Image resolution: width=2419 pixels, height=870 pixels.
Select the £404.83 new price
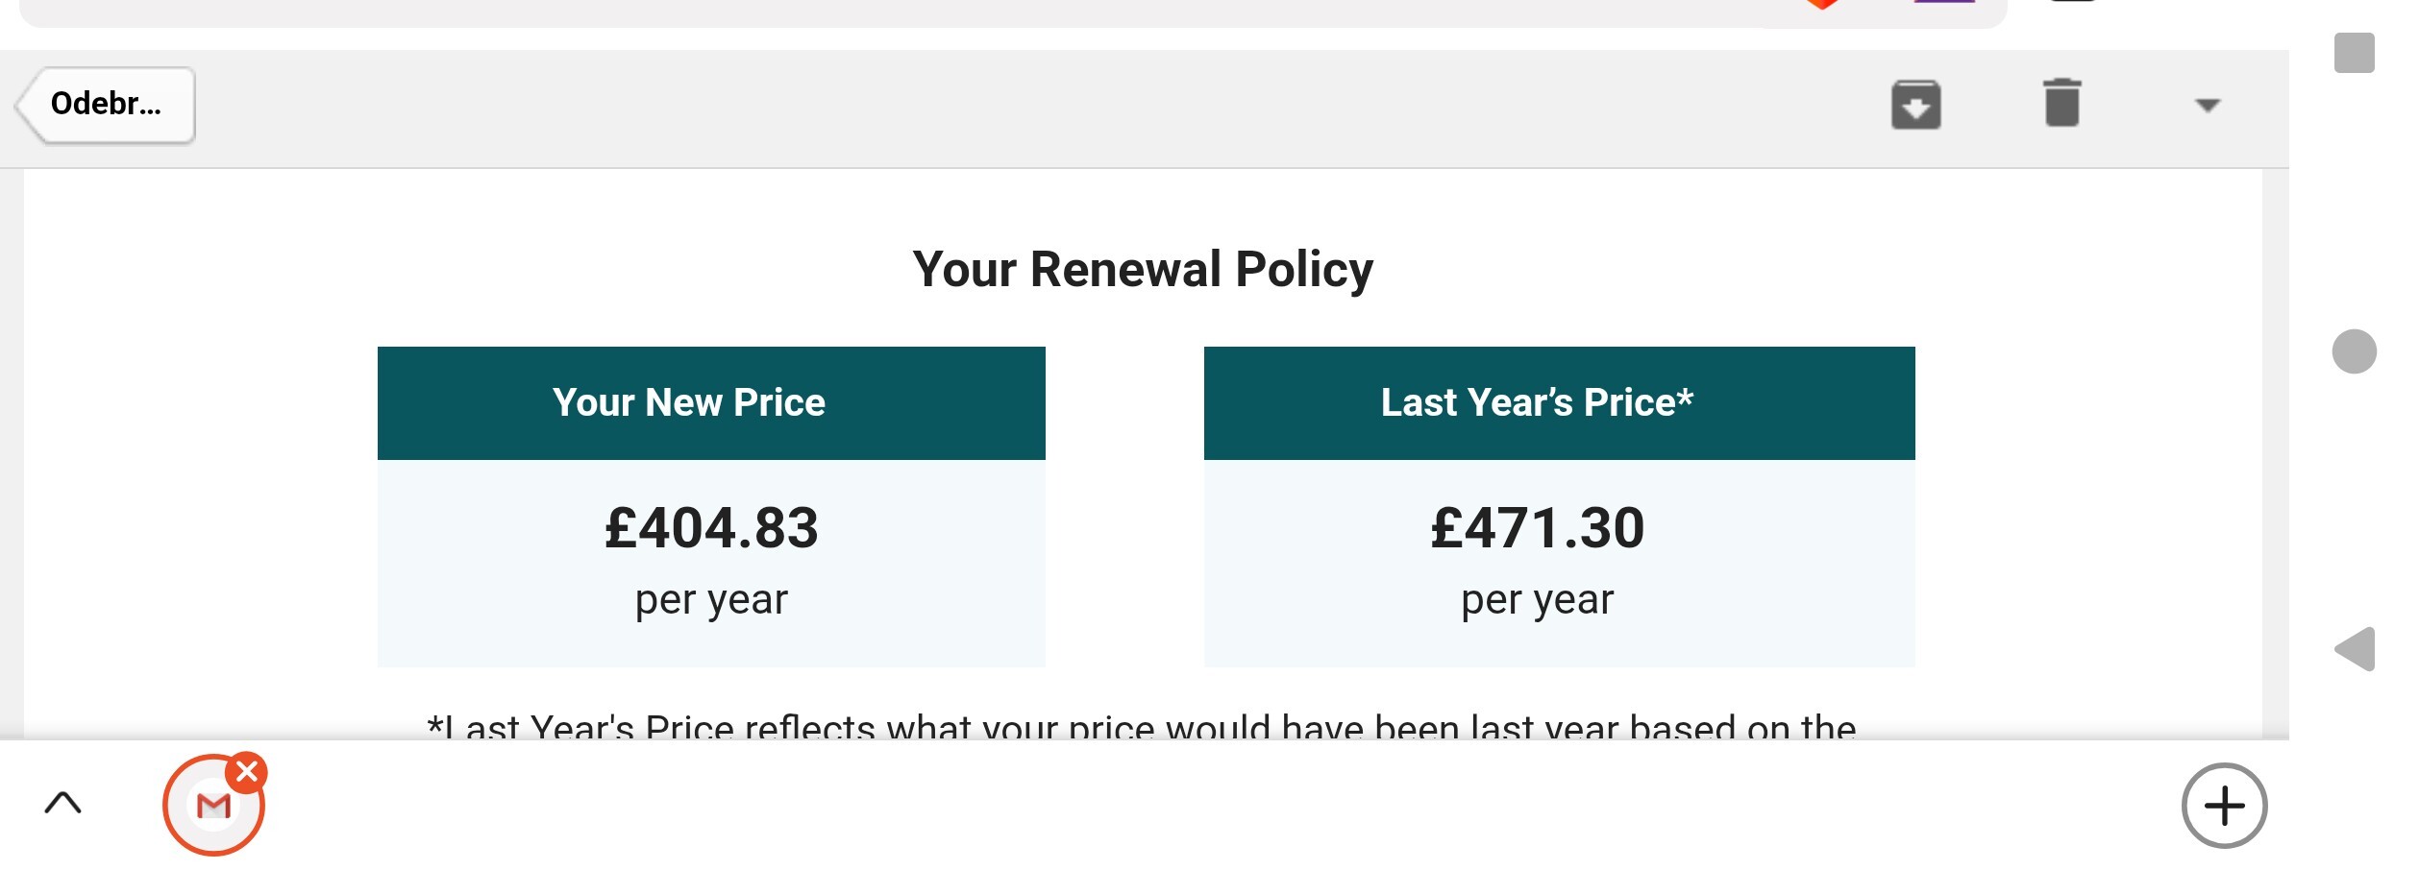[711, 528]
